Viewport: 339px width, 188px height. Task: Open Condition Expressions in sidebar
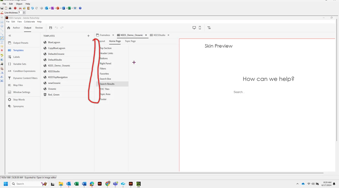[x=24, y=71]
